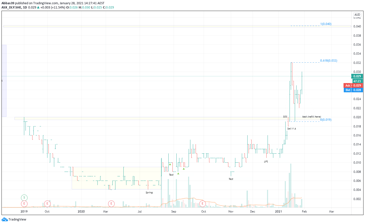Screen dimensions: 365x224
Task: Select the Spring annotation text
Action: click(149, 193)
